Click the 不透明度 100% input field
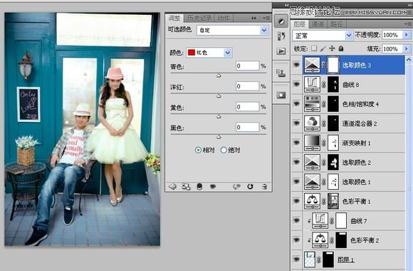413x271 pixels. 392,35
